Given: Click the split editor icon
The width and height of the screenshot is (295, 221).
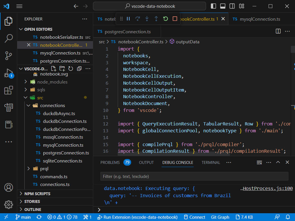Looking at the screenshot, I should point(278,31).
